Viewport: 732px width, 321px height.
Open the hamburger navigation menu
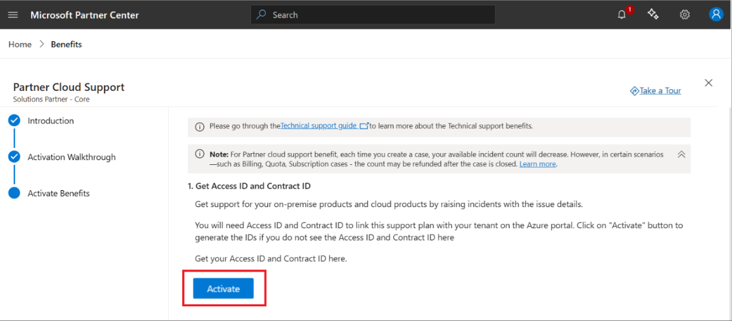pos(13,15)
